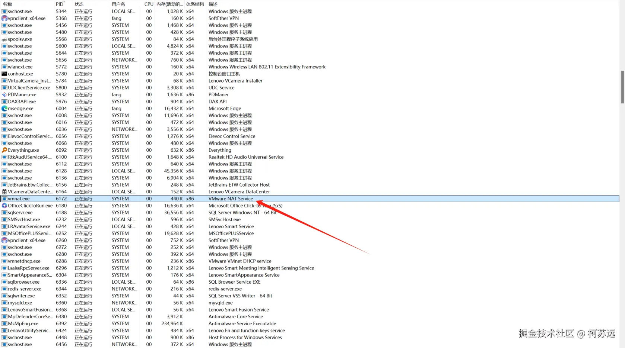Select the 'Elevoc Control Service' description
Image resolution: width=625 pixels, height=348 pixels.
[x=232, y=136]
